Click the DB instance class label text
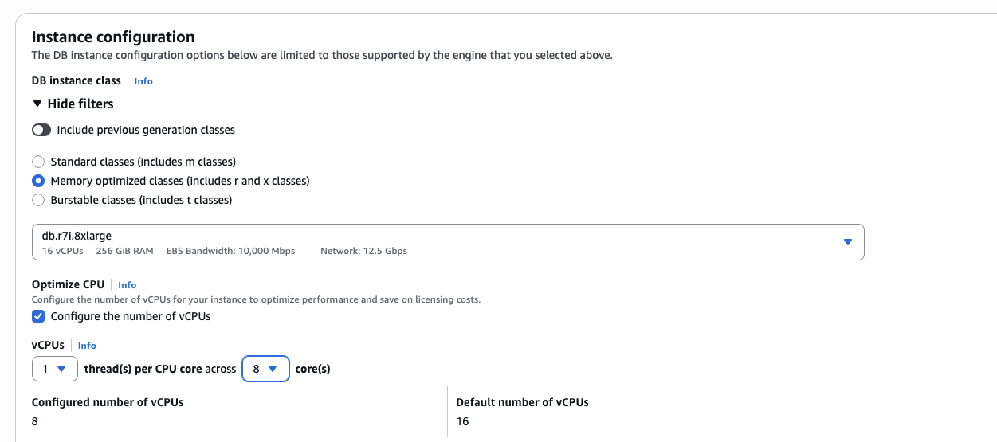The width and height of the screenshot is (997, 442). [x=76, y=80]
